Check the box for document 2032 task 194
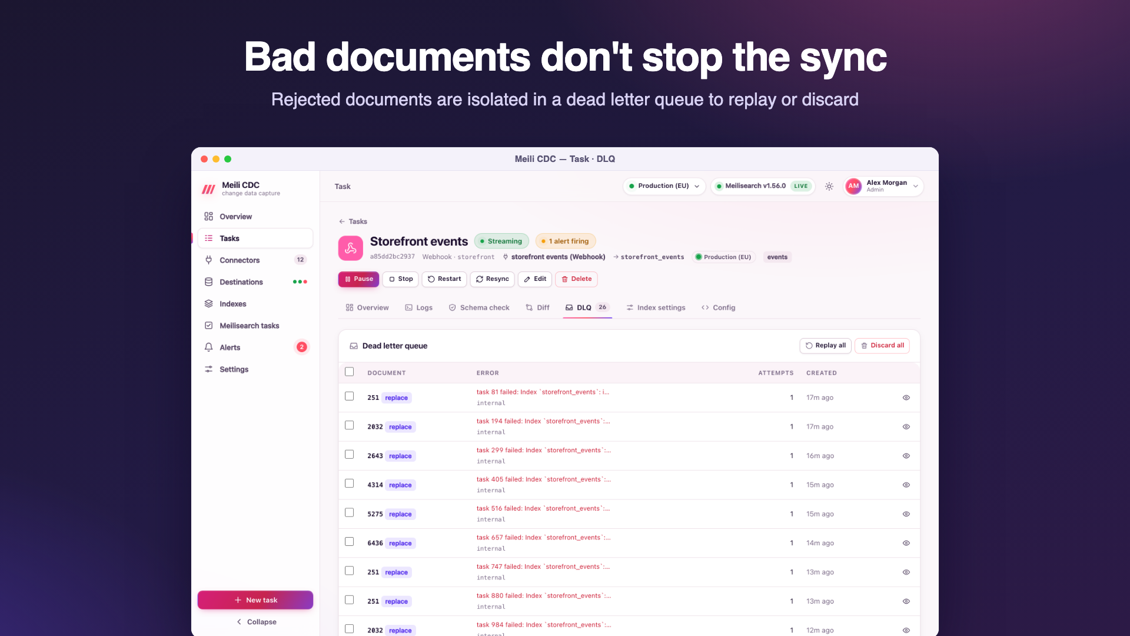This screenshot has width=1130, height=636. [x=350, y=425]
